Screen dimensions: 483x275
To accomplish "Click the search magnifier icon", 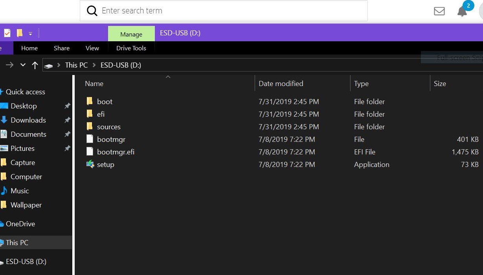I will (92, 11).
